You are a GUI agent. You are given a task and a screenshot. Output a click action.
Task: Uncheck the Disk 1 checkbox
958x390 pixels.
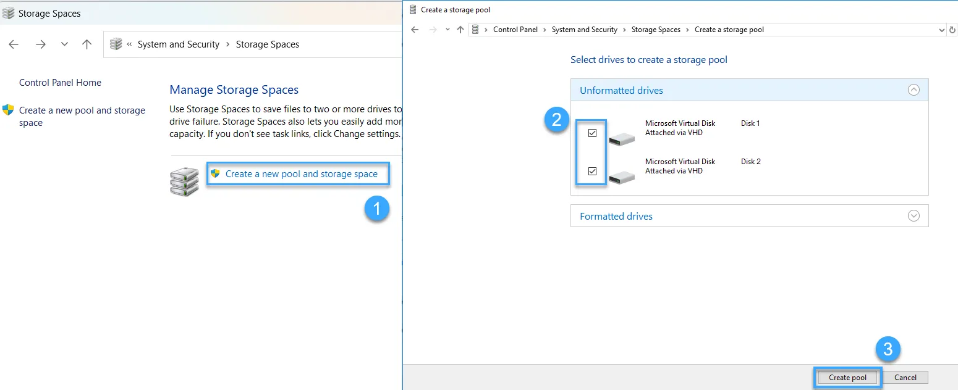[592, 133]
